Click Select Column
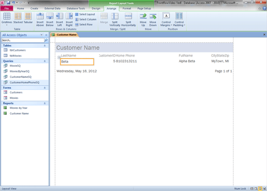Viewport: 267px width, 191px height. (x=86, y=20)
